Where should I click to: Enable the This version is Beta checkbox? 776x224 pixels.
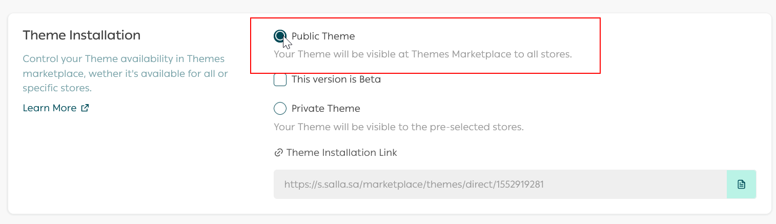(280, 80)
